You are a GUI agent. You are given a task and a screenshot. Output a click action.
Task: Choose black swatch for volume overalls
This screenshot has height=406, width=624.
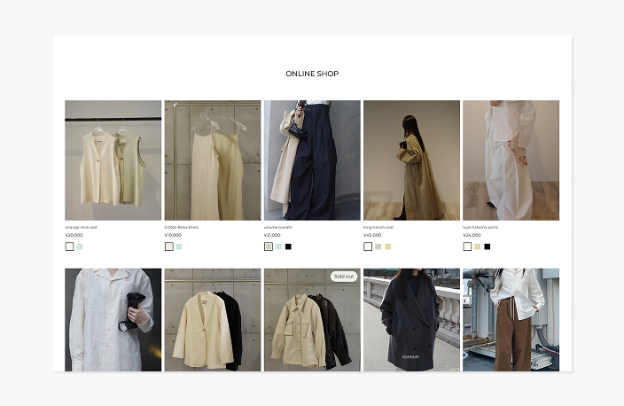coord(288,246)
